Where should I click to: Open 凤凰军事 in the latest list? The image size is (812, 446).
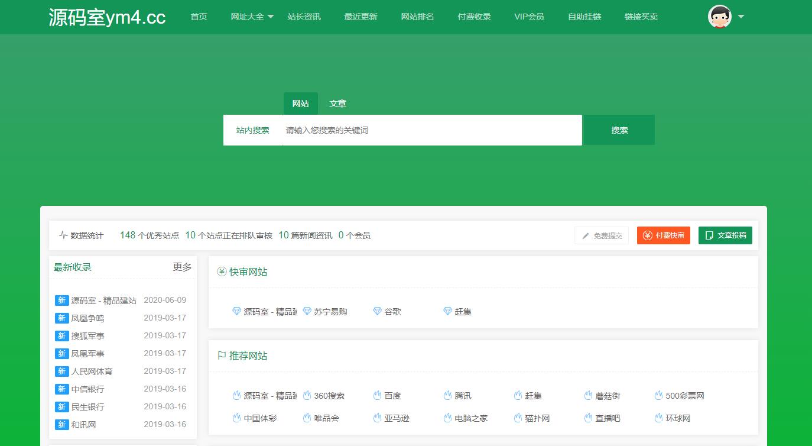point(87,354)
